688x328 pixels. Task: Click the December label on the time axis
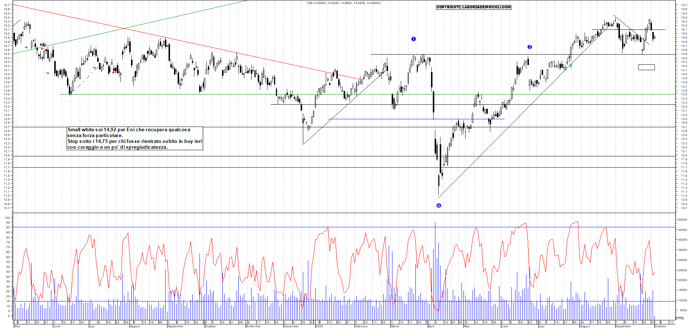[x=291, y=326]
